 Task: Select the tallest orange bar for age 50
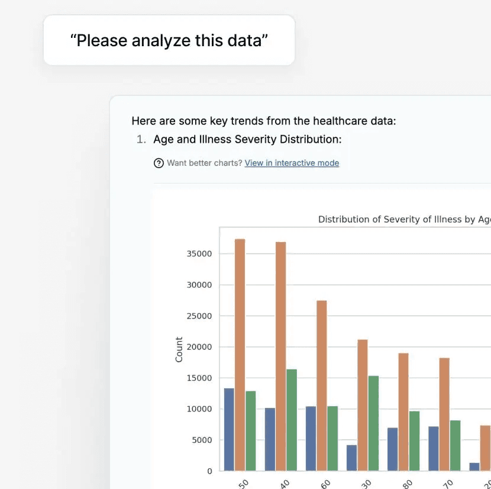(240, 355)
